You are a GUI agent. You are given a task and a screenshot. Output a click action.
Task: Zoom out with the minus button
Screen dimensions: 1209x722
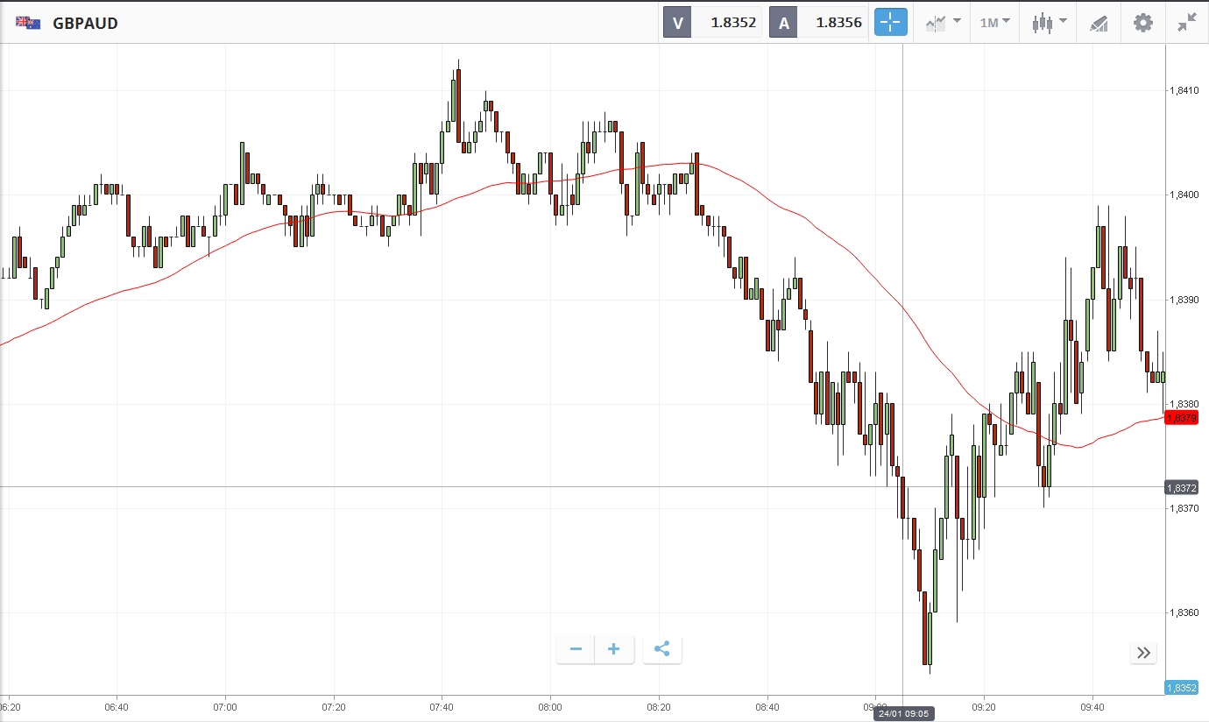[x=576, y=649]
